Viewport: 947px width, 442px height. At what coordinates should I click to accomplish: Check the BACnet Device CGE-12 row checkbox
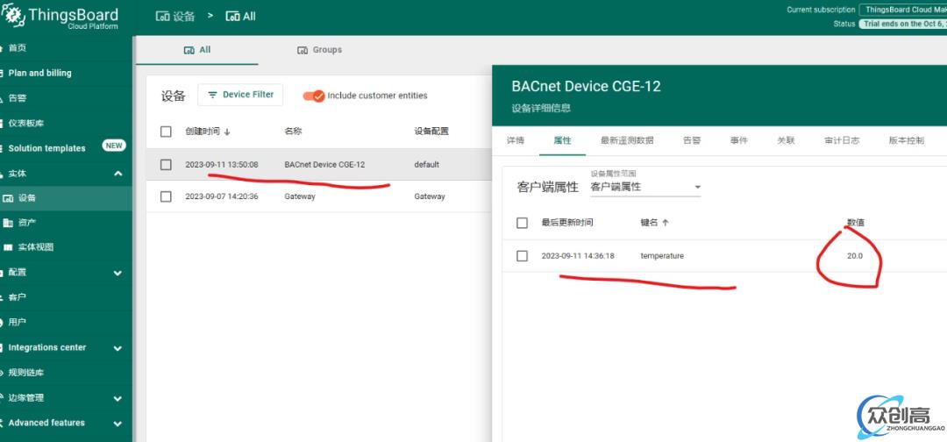(166, 164)
